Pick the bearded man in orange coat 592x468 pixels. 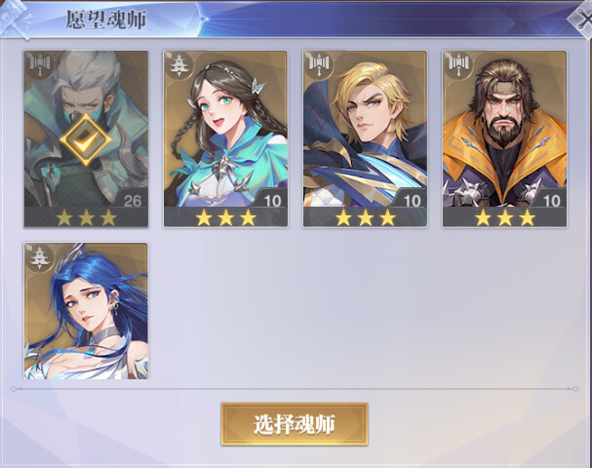tap(504, 138)
